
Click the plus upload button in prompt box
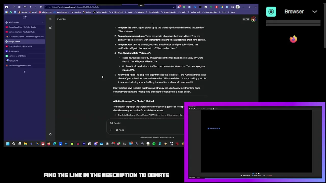pos(111,130)
